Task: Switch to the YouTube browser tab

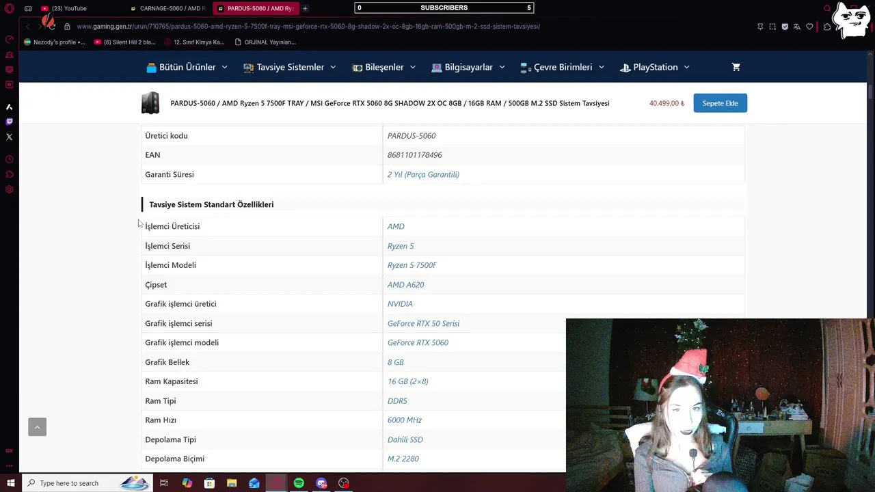Action: tap(68, 9)
